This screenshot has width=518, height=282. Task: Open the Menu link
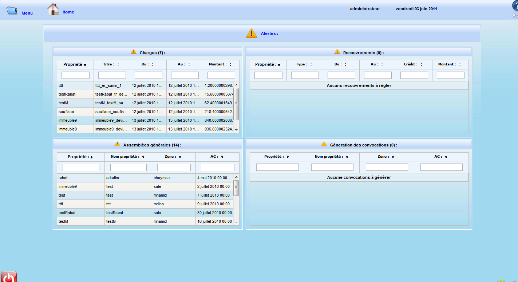27,13
